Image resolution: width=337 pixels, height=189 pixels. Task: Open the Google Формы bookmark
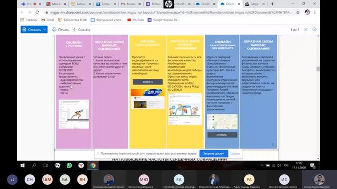click(163, 20)
